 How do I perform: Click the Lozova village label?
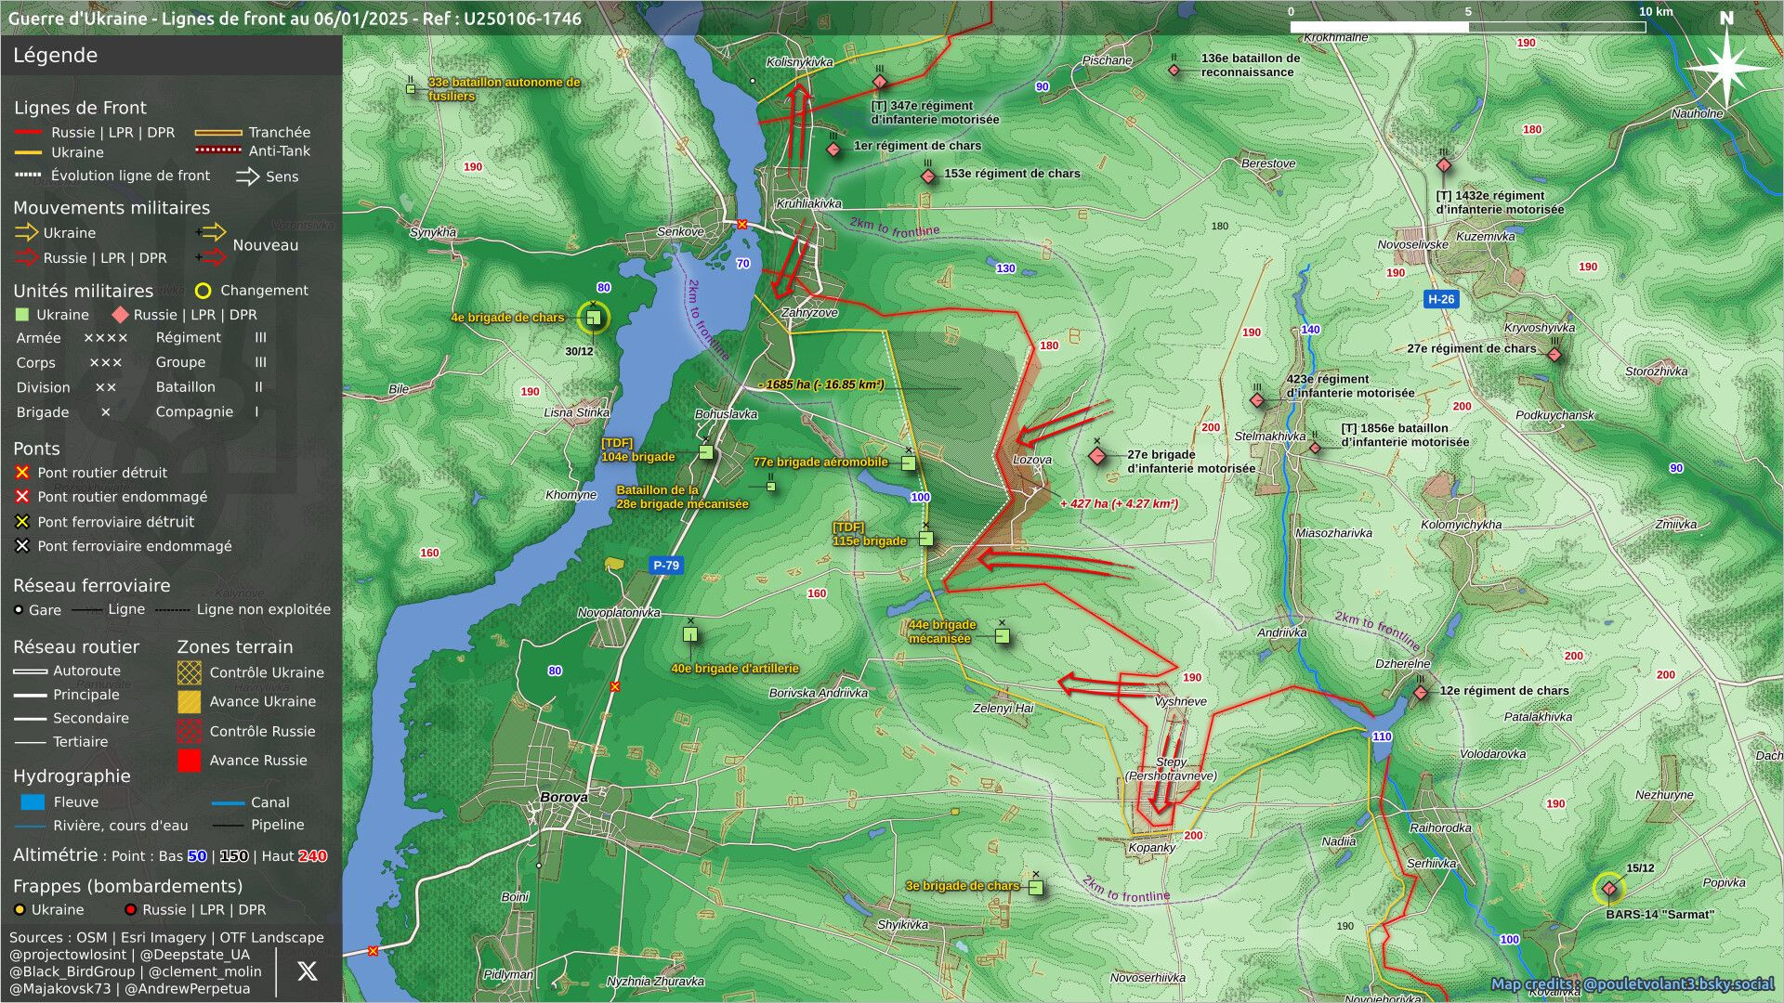pos(1032,460)
